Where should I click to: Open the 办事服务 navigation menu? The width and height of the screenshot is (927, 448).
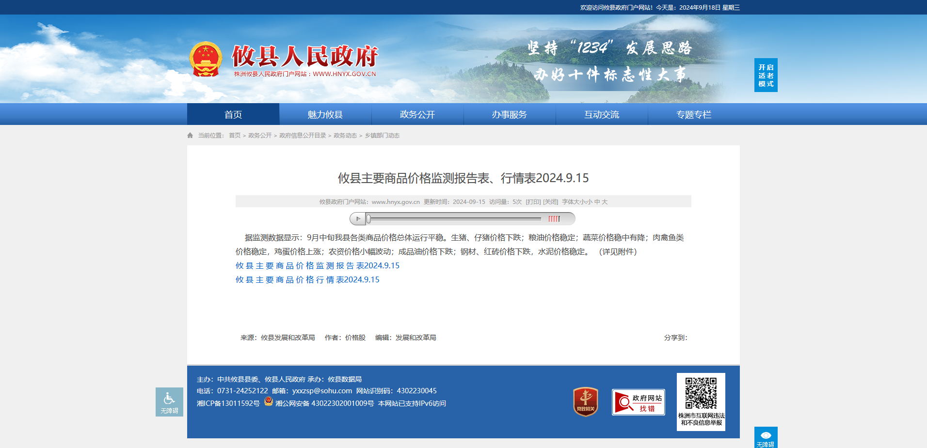(510, 114)
